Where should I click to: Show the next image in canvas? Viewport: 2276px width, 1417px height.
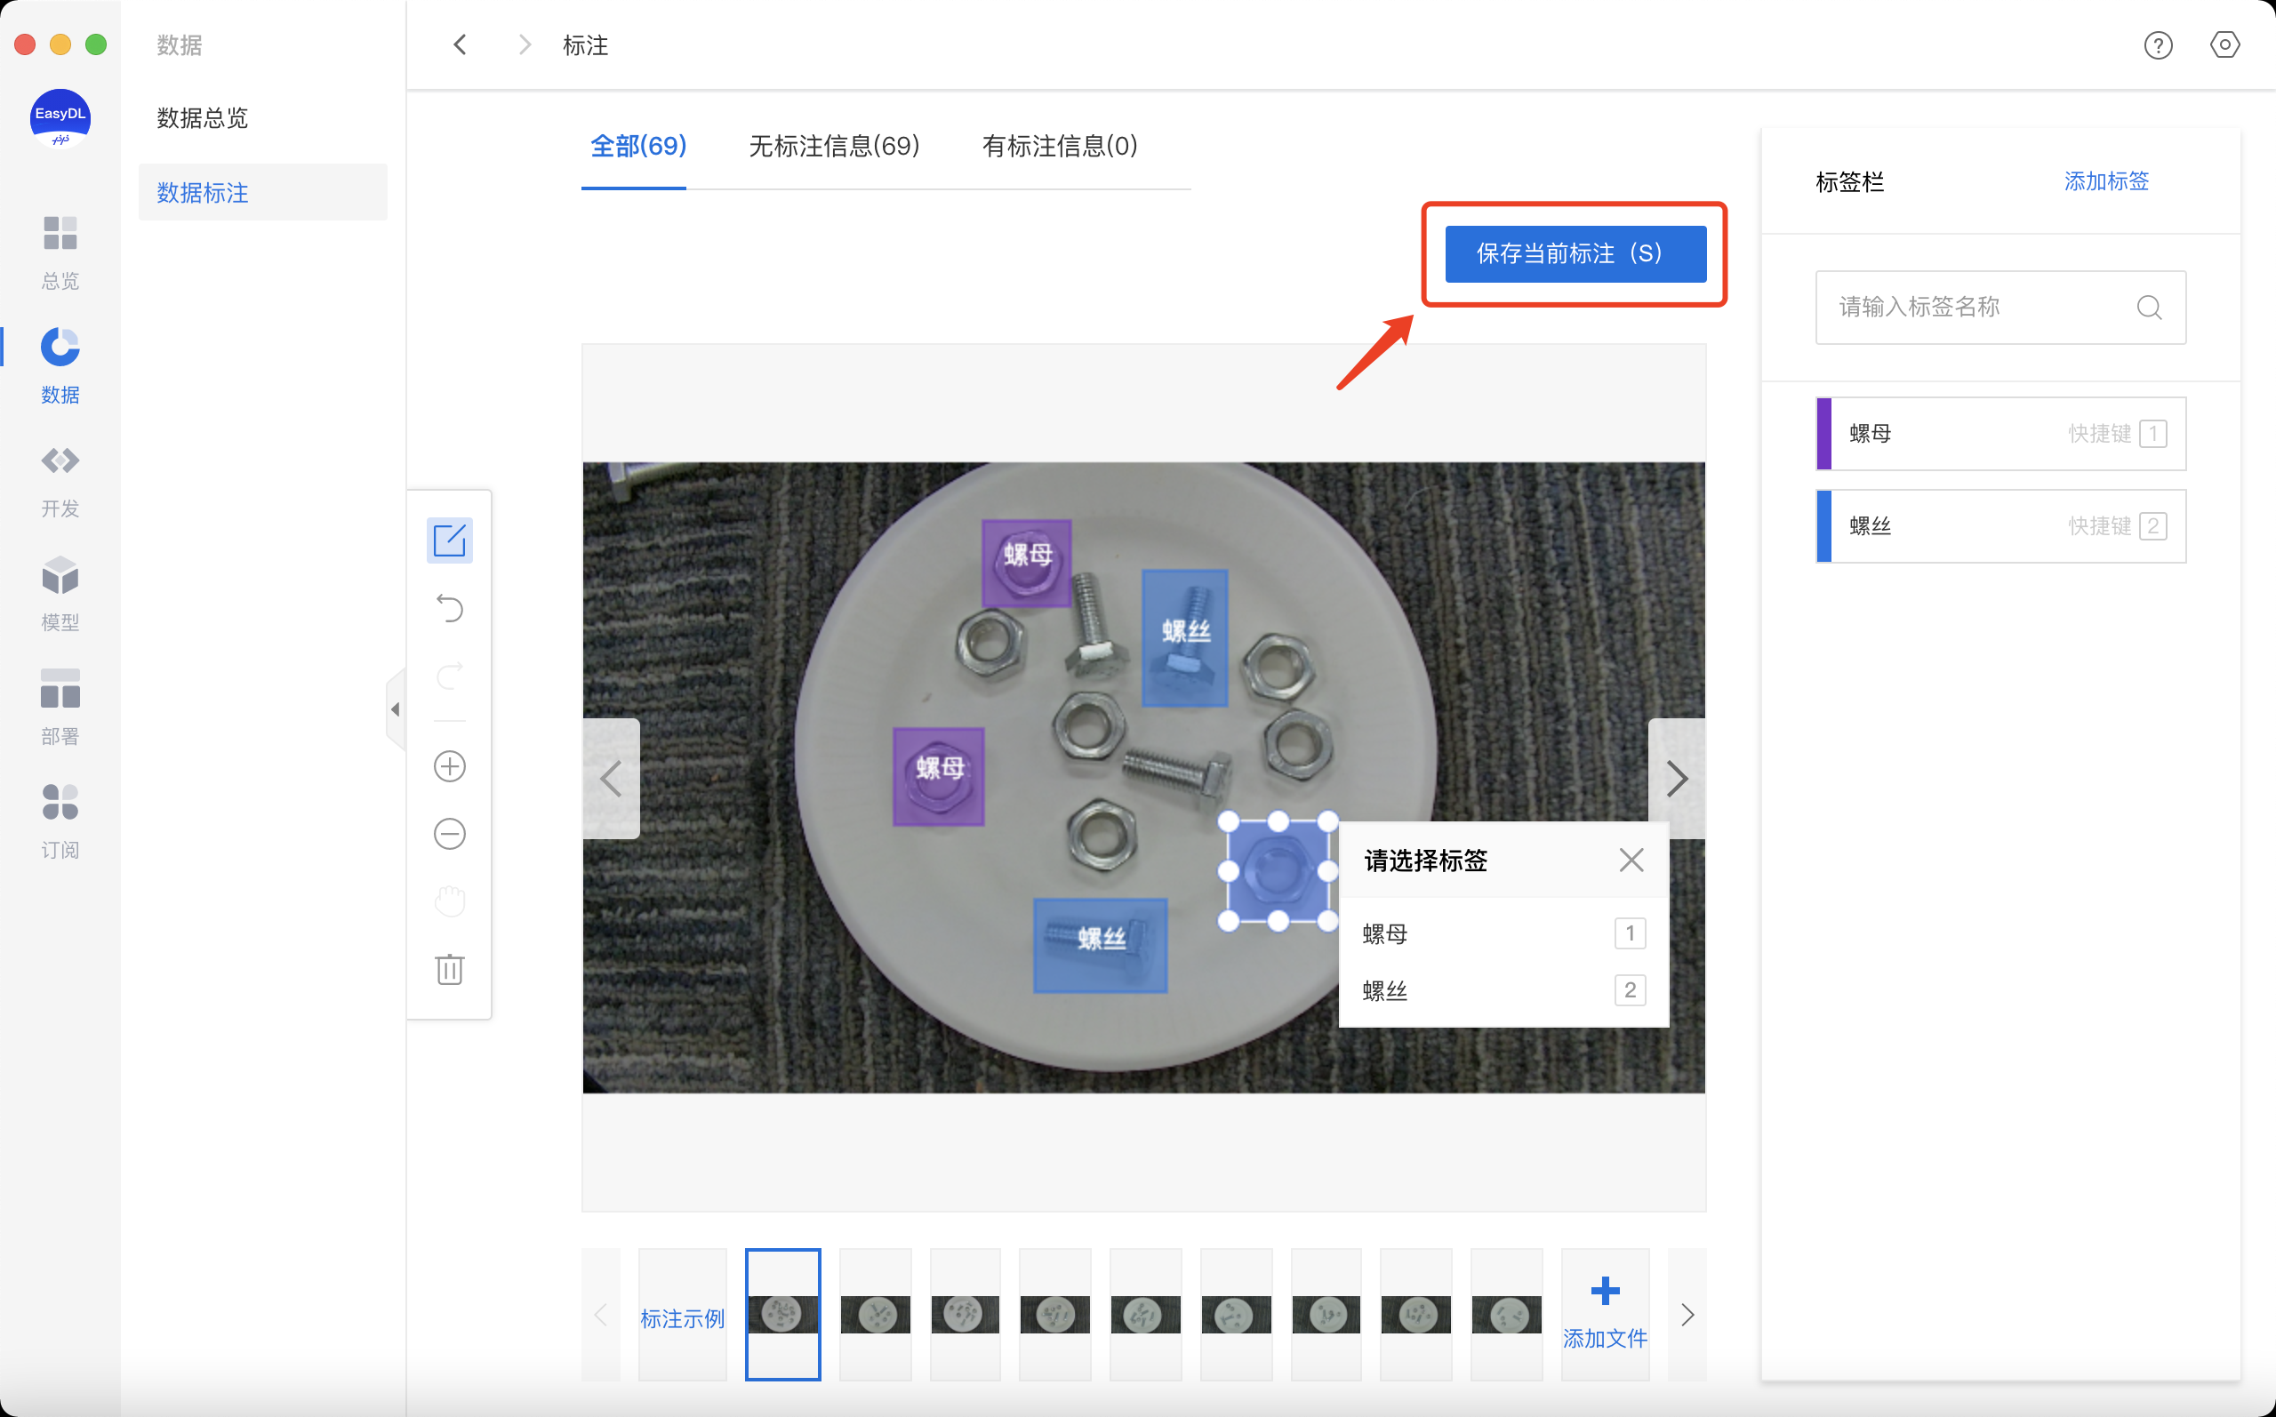pos(1676,779)
